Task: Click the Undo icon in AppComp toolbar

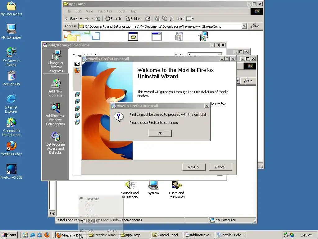Action: (179, 19)
